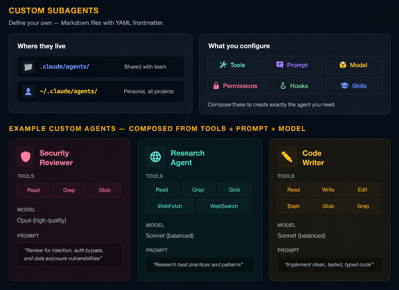Click the cube icon in Model tile
Image resolution: width=399 pixels, height=290 pixels.
click(343, 65)
